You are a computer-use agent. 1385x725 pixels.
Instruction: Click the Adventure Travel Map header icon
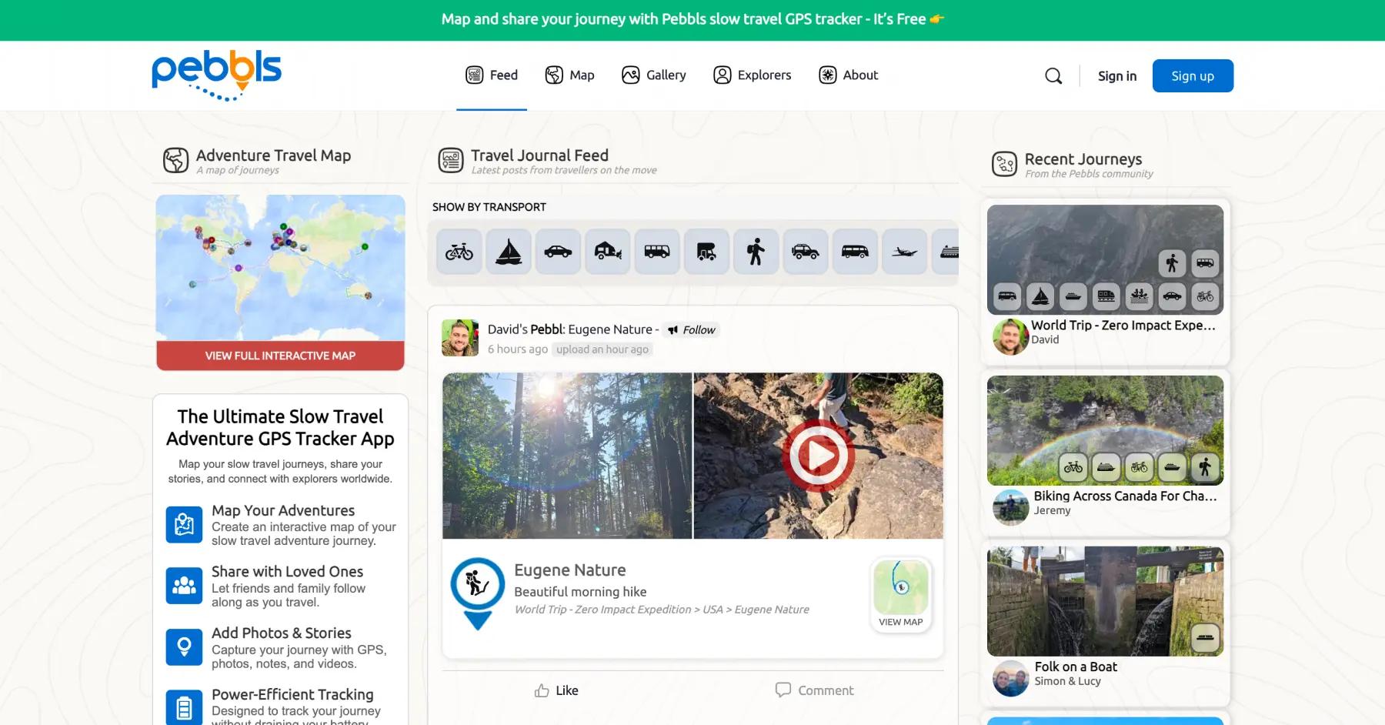(175, 160)
